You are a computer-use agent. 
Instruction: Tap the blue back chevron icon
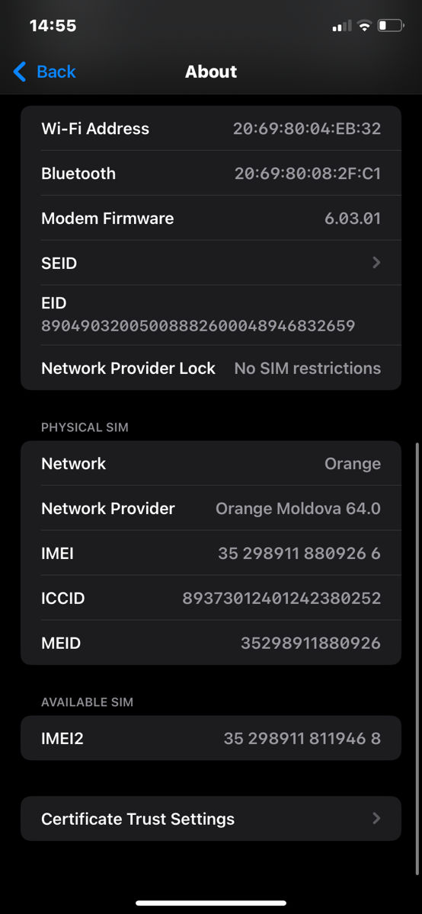[20, 72]
